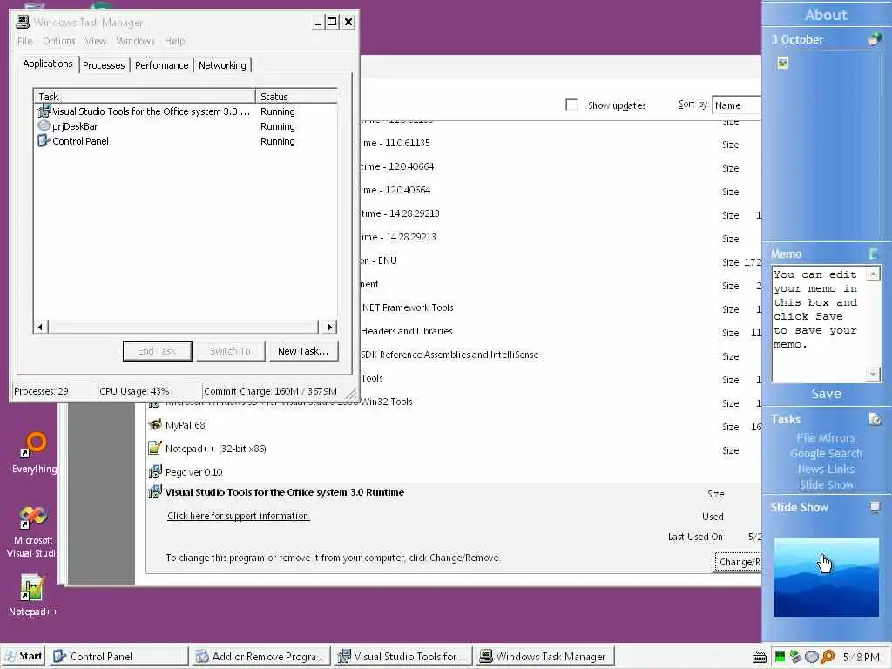Click the calendar icon beside 3 October
This screenshot has height=669, width=892.
875,39
